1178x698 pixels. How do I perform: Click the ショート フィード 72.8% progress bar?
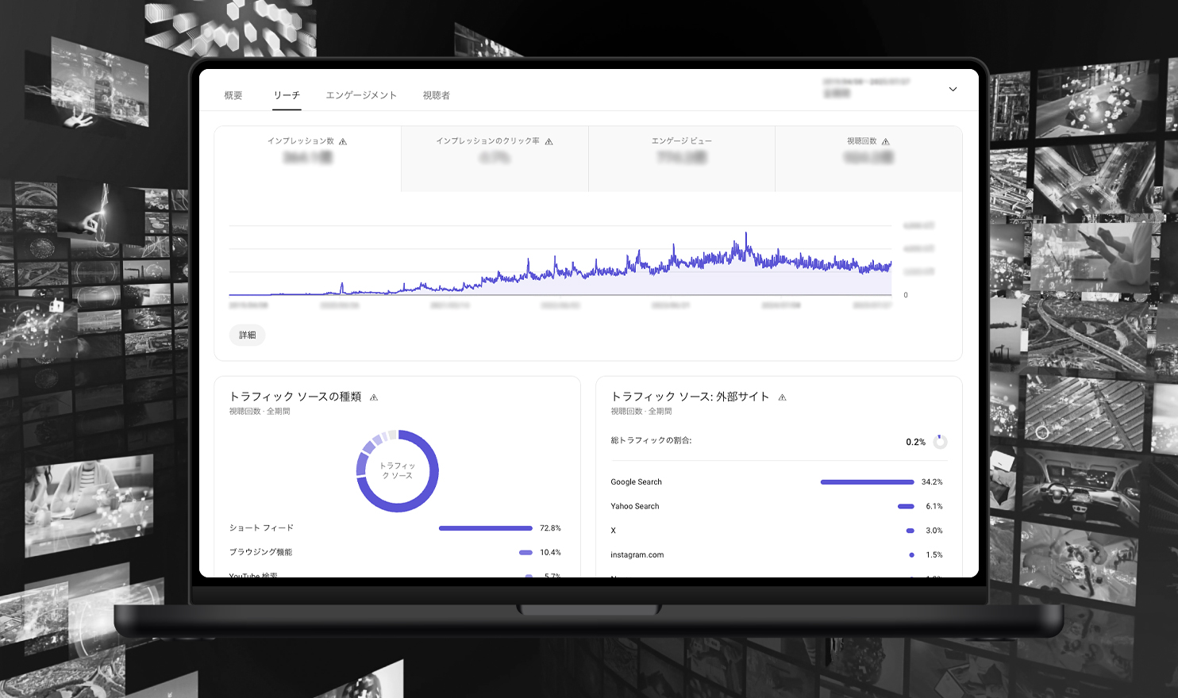485,528
